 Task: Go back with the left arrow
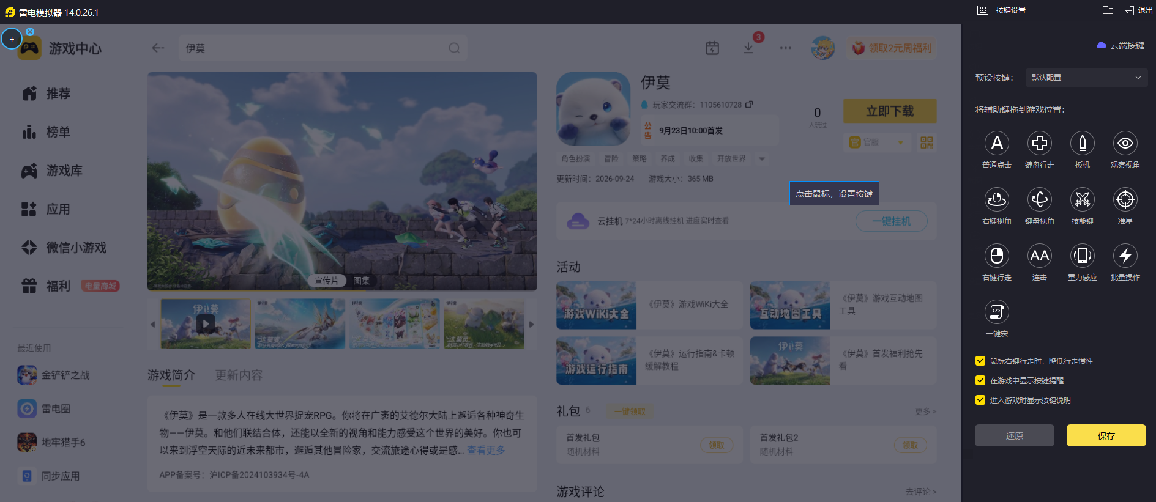pos(158,48)
